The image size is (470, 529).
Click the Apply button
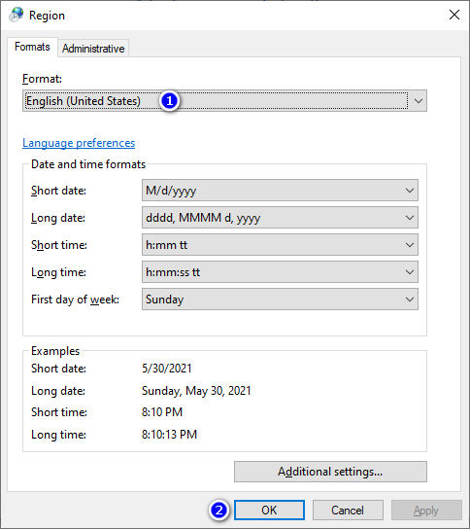click(426, 510)
